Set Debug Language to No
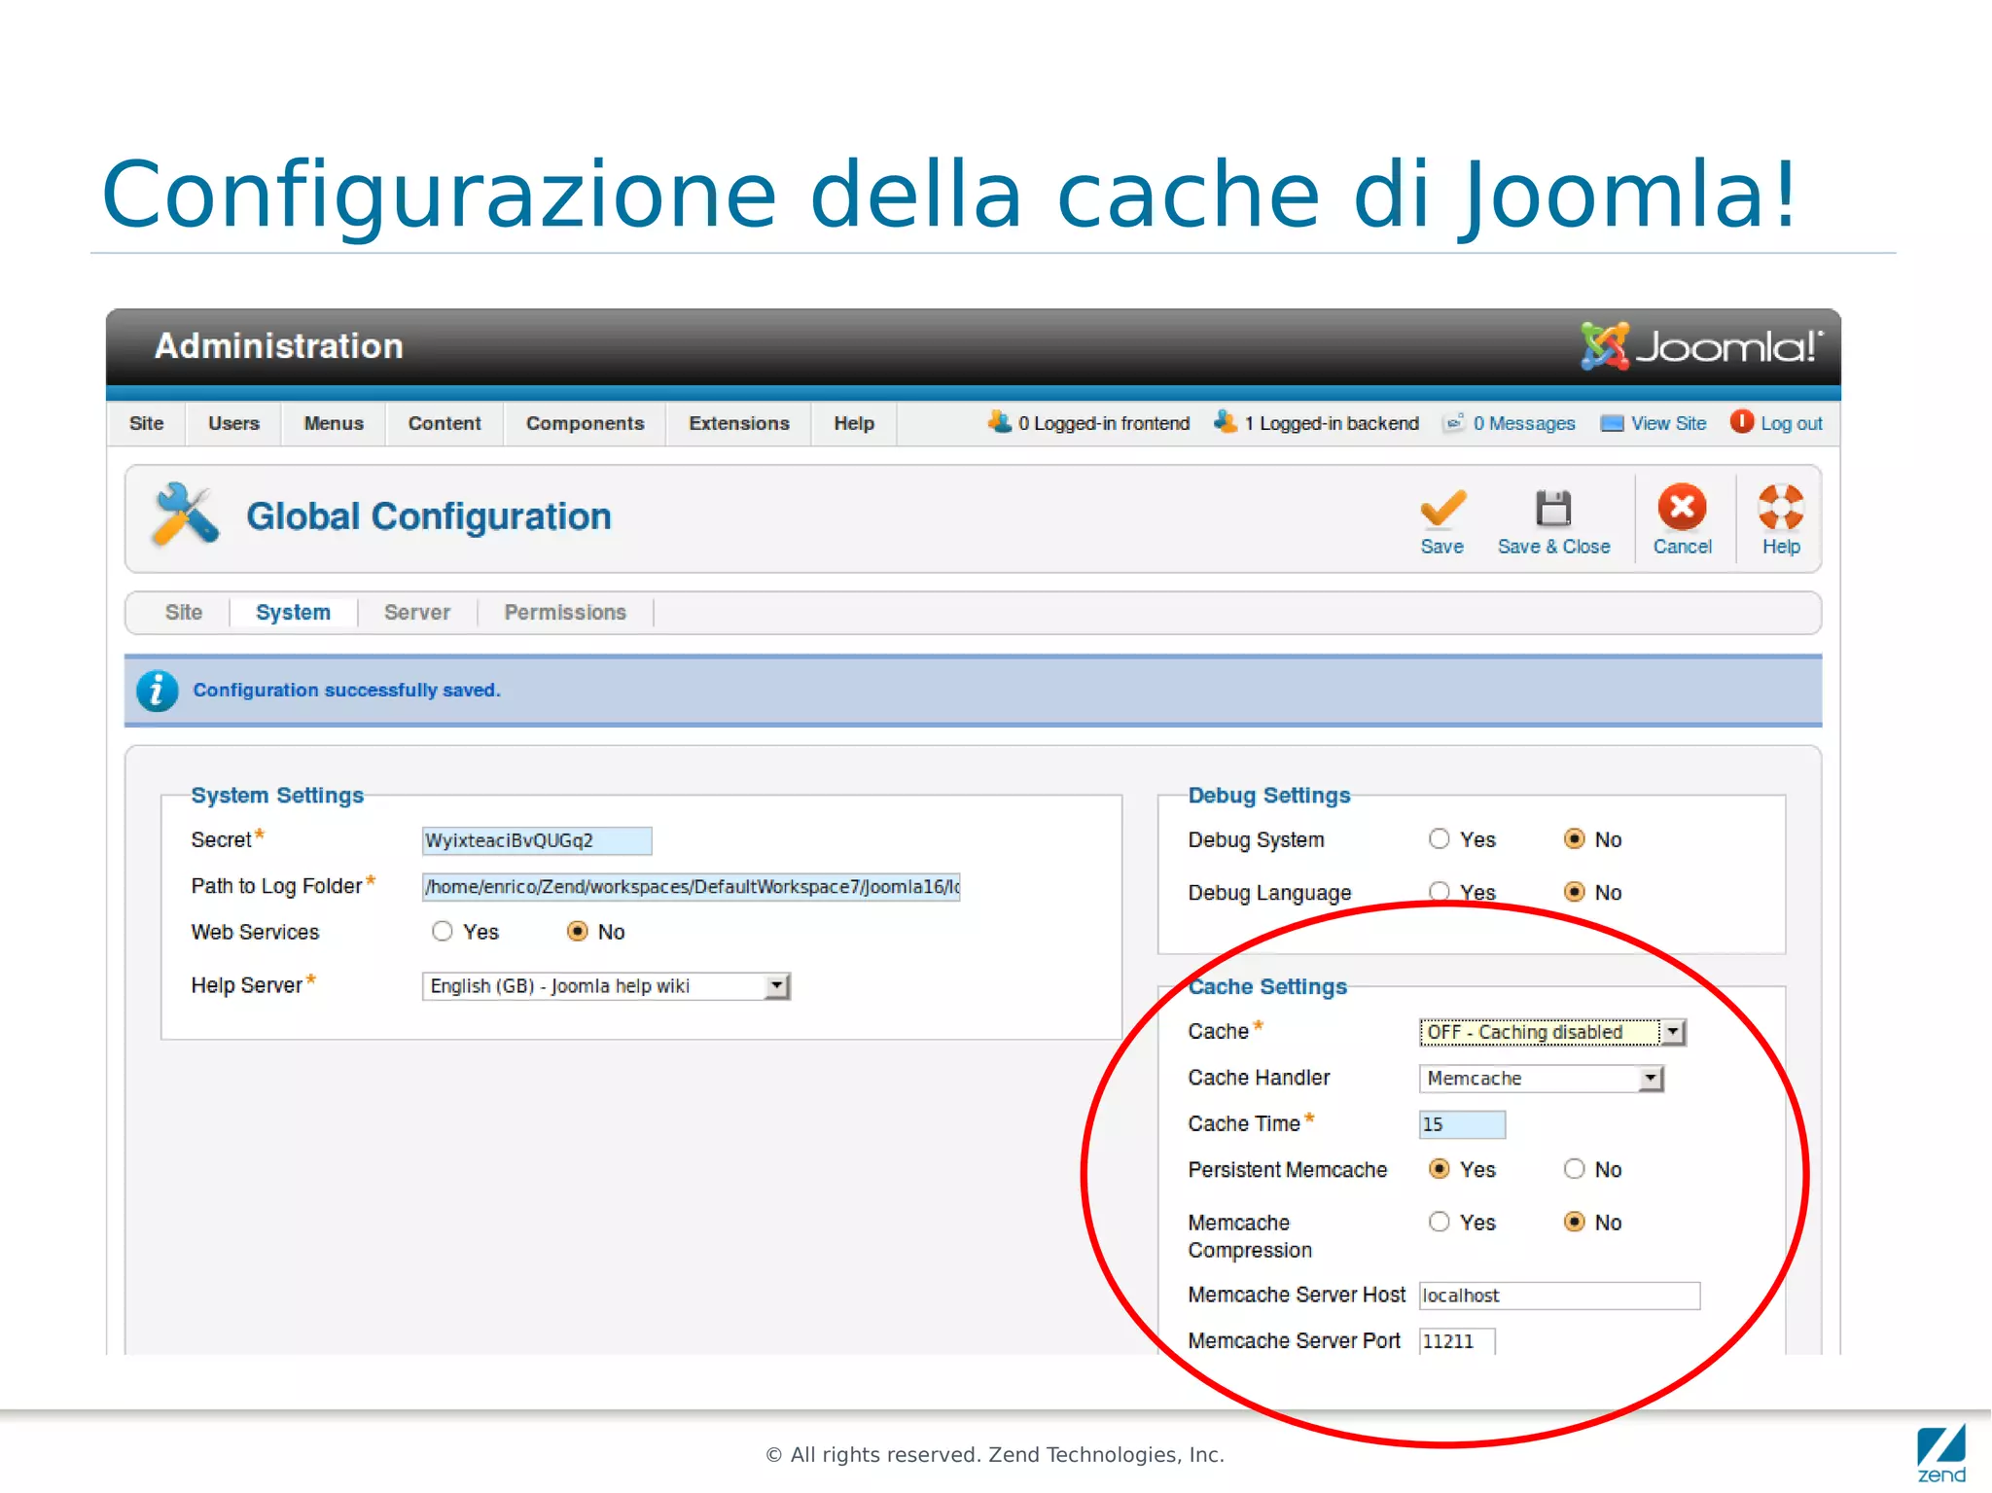The width and height of the screenshot is (1992, 1493). (1574, 892)
